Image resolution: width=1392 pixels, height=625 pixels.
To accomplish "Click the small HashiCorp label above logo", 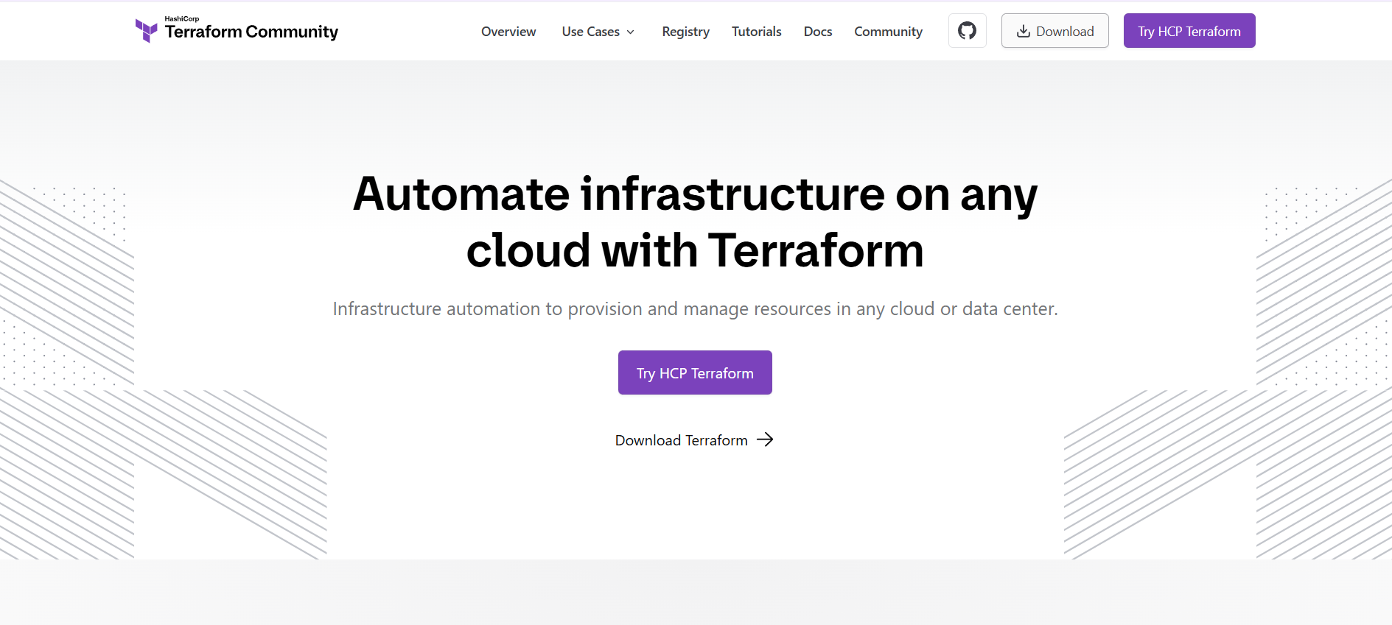I will click(181, 18).
